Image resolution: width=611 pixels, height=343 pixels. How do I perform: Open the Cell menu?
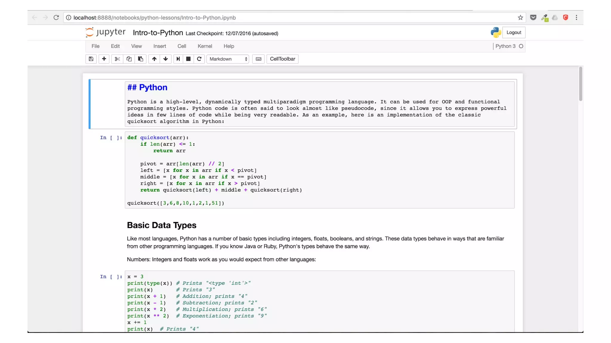coord(182,46)
